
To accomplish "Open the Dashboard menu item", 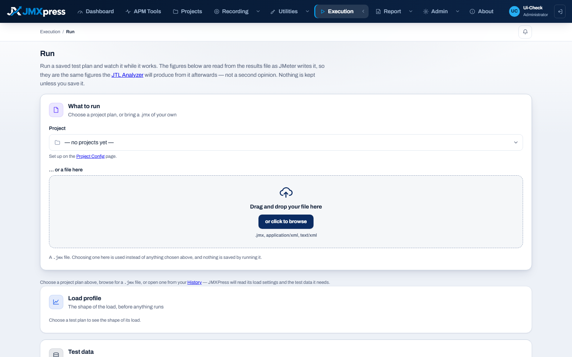I will pyautogui.click(x=95, y=11).
